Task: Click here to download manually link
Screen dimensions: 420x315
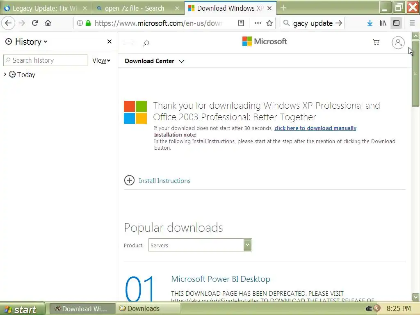Action: coord(315,128)
